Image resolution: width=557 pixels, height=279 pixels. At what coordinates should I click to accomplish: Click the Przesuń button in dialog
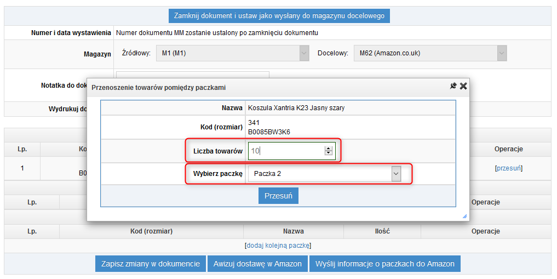pos(278,196)
